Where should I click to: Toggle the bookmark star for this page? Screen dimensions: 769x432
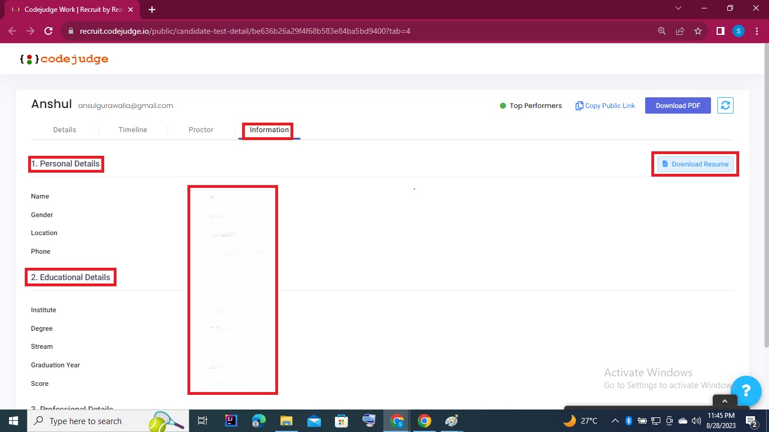coord(698,31)
